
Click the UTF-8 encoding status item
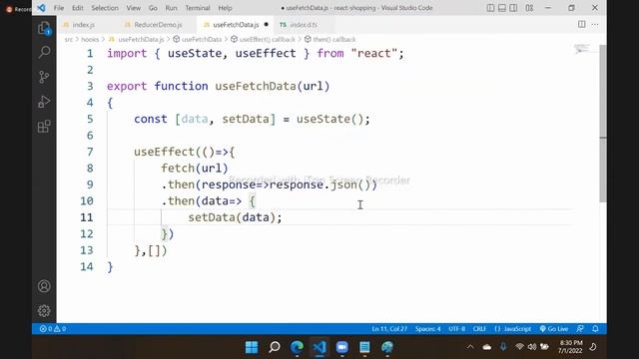pos(457,329)
